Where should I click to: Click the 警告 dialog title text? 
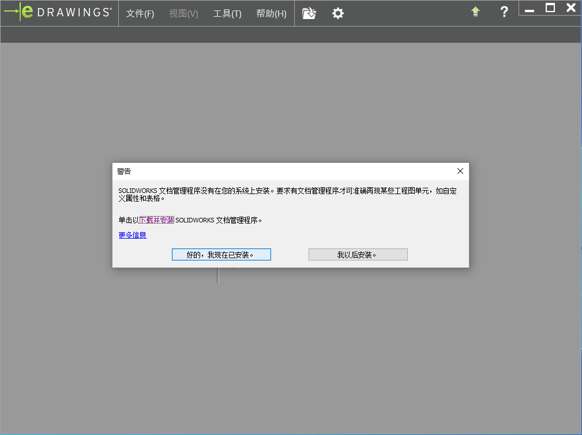[x=124, y=172]
